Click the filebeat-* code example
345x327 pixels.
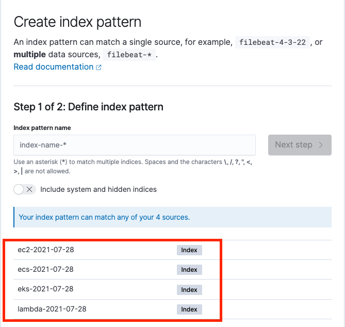[x=129, y=55]
